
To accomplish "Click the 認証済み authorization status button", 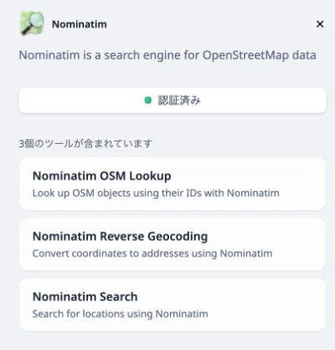I will pos(173,100).
